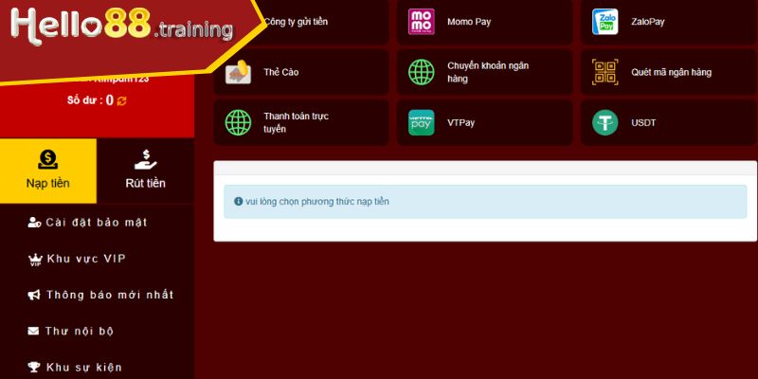Choose Thanh toán trực tuyến option
Screen dimensions: 758x379
coord(301,122)
